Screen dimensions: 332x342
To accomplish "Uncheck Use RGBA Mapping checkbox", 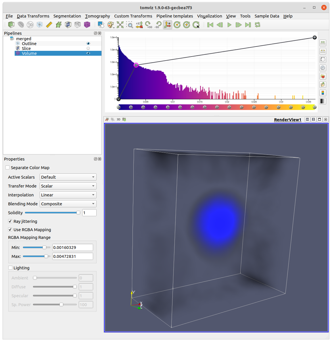I will (x=10, y=229).
